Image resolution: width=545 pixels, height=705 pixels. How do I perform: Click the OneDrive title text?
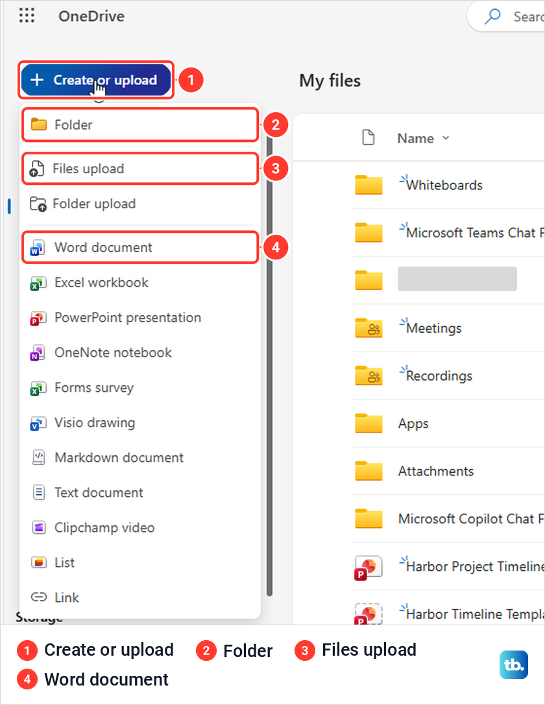91,16
